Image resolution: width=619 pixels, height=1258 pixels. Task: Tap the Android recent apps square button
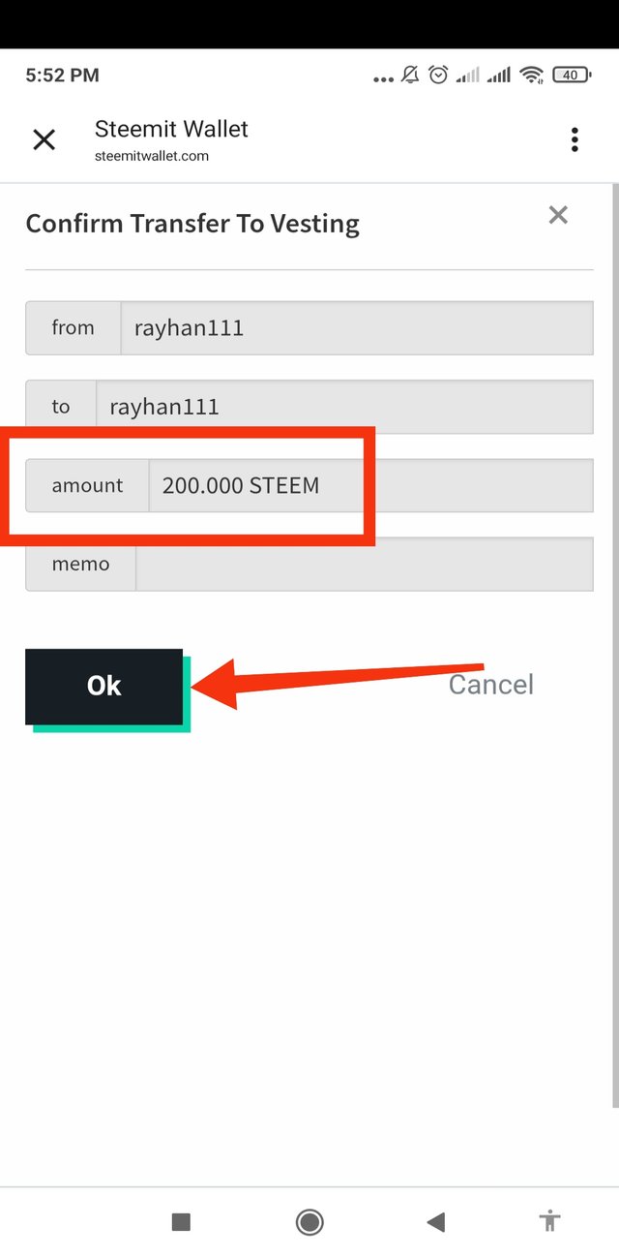pyautogui.click(x=181, y=1222)
